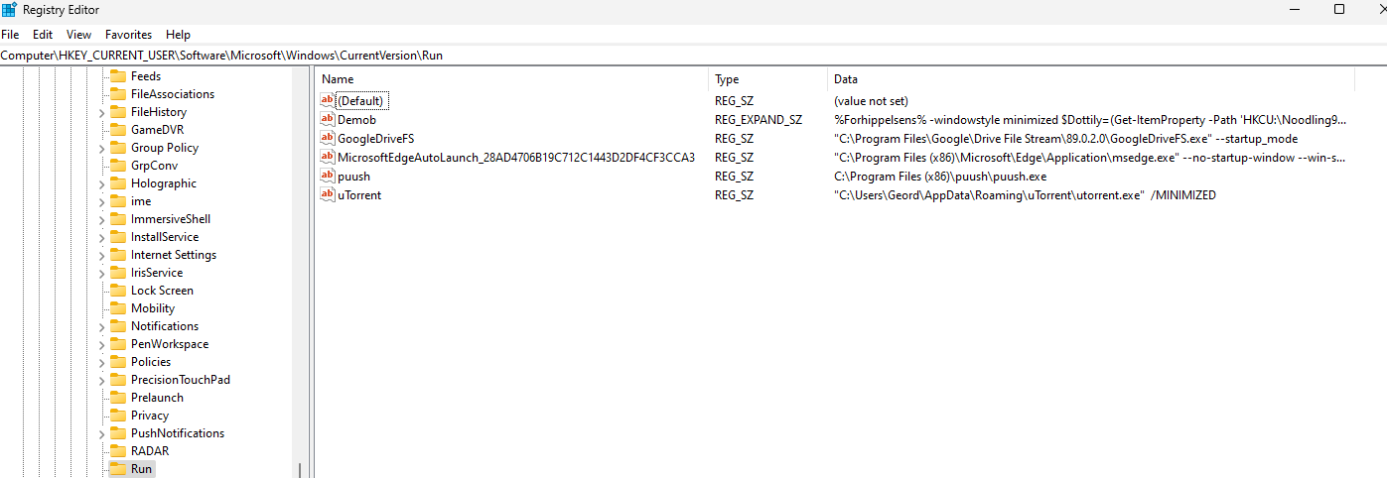Image resolution: width=1387 pixels, height=478 pixels.
Task: Click the FileAssociations folder icon
Action: tap(118, 94)
